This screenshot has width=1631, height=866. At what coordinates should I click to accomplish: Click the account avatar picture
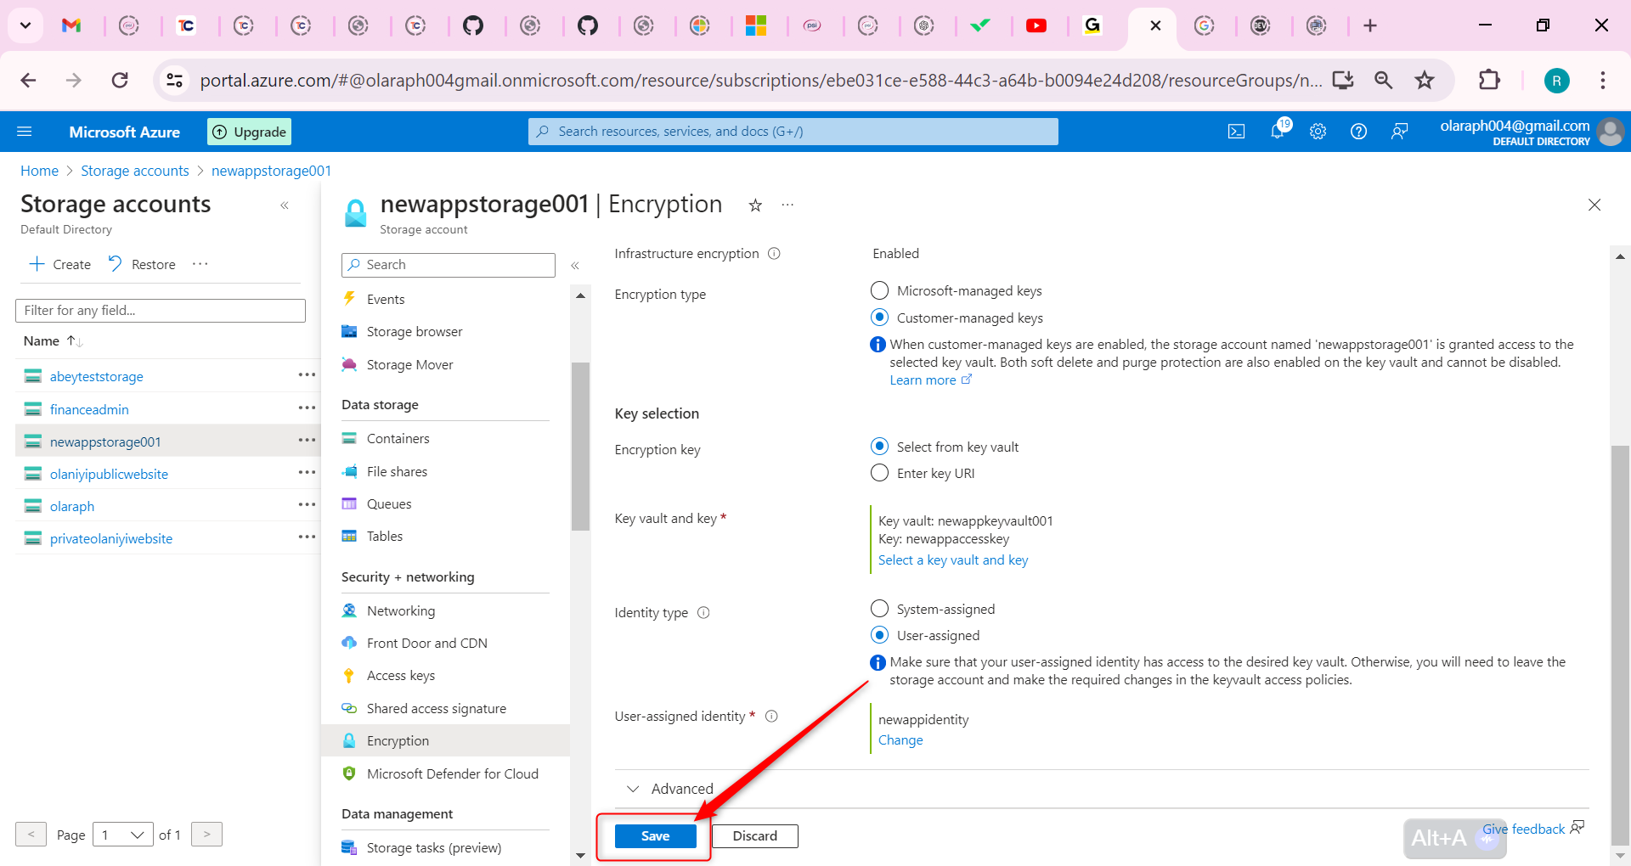[1611, 132]
